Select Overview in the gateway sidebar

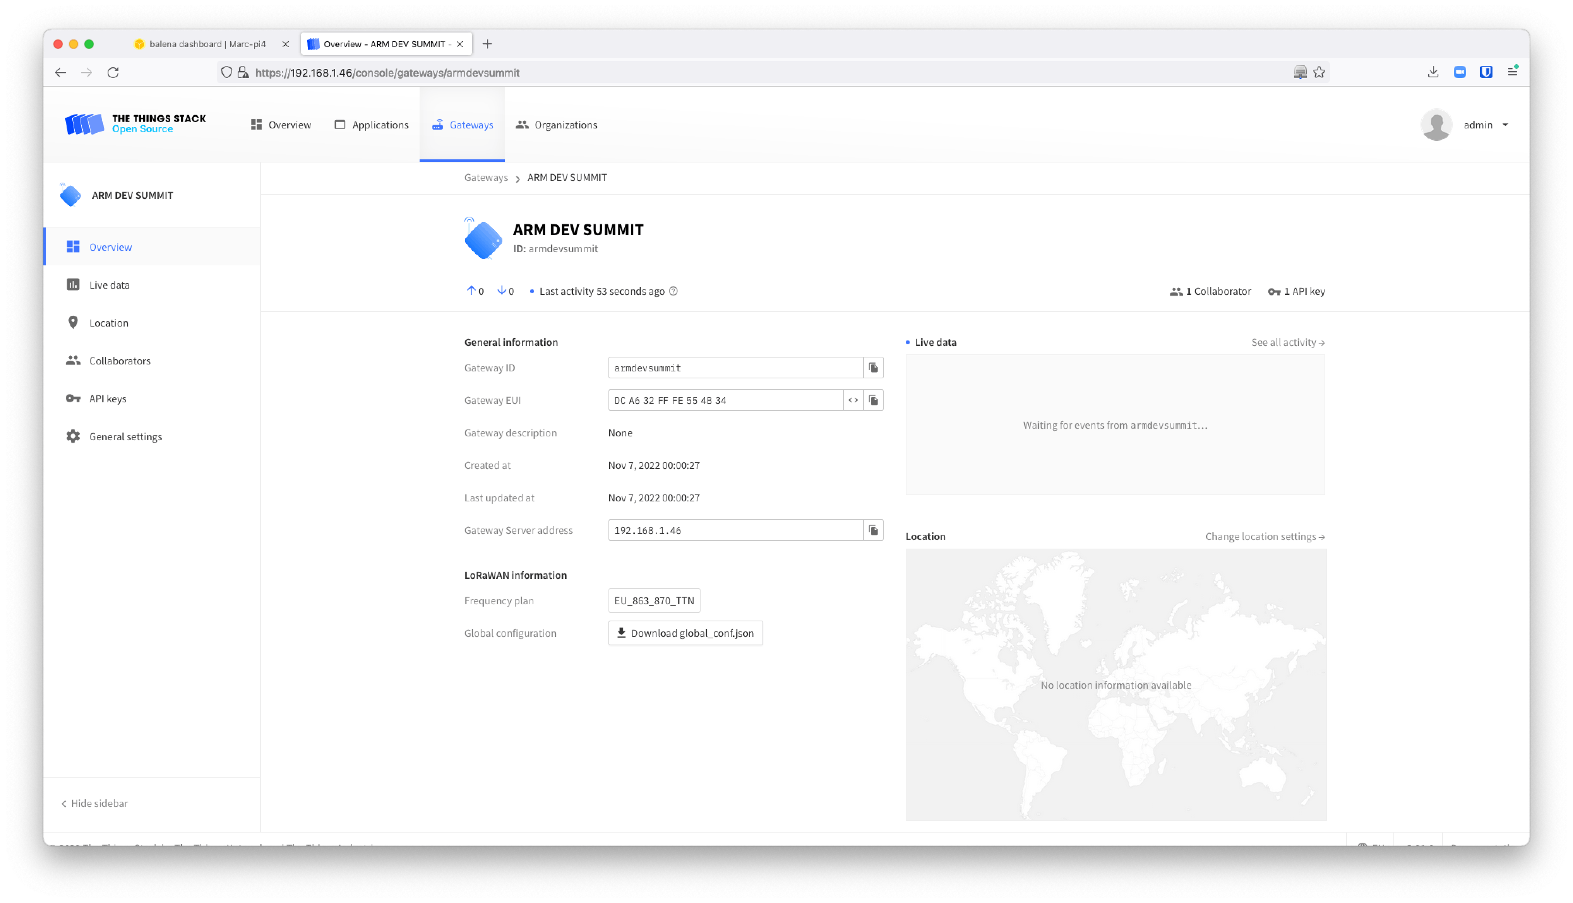(x=152, y=247)
